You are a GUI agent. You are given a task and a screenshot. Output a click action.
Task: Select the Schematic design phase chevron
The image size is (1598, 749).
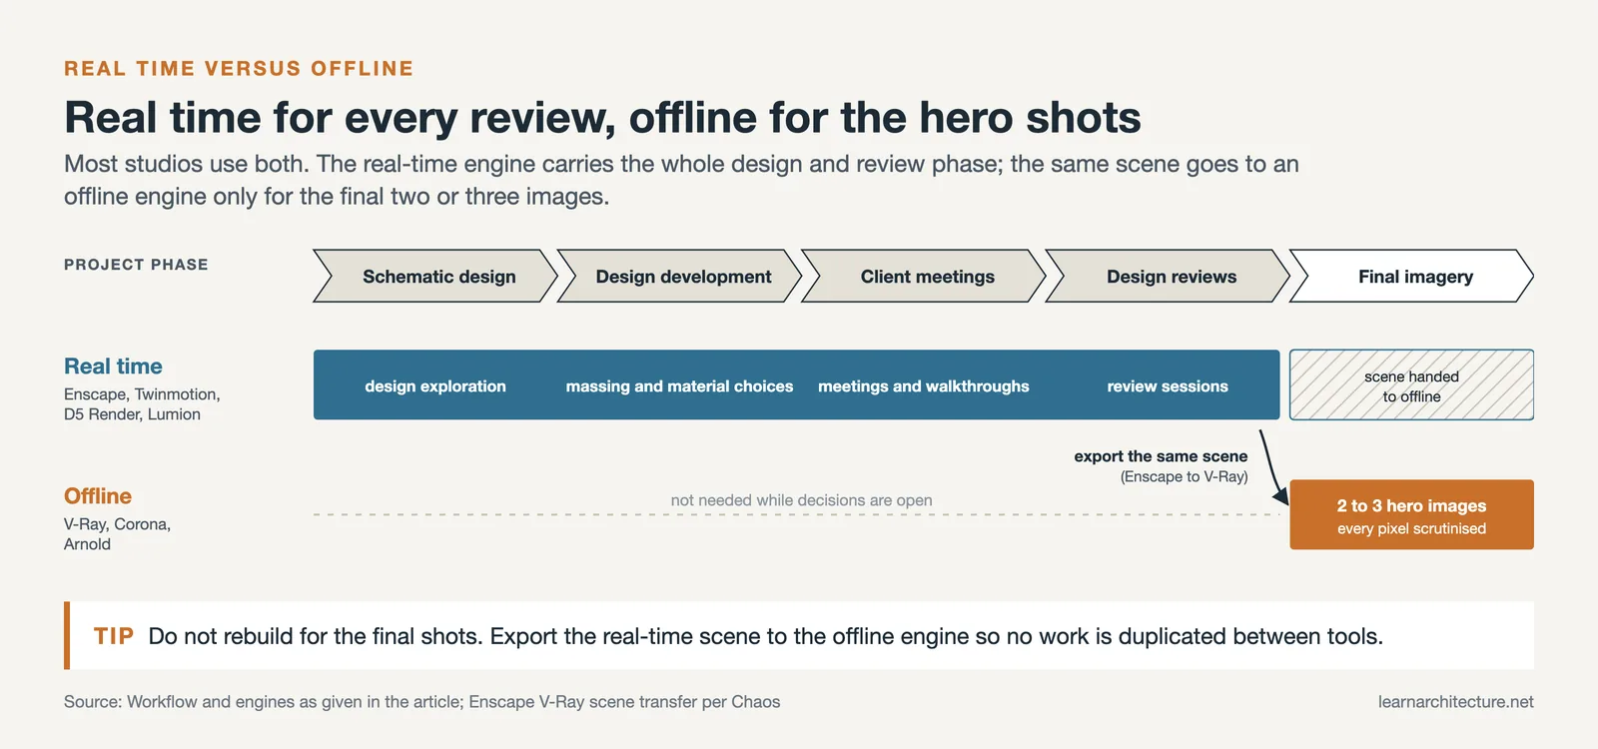point(435,277)
